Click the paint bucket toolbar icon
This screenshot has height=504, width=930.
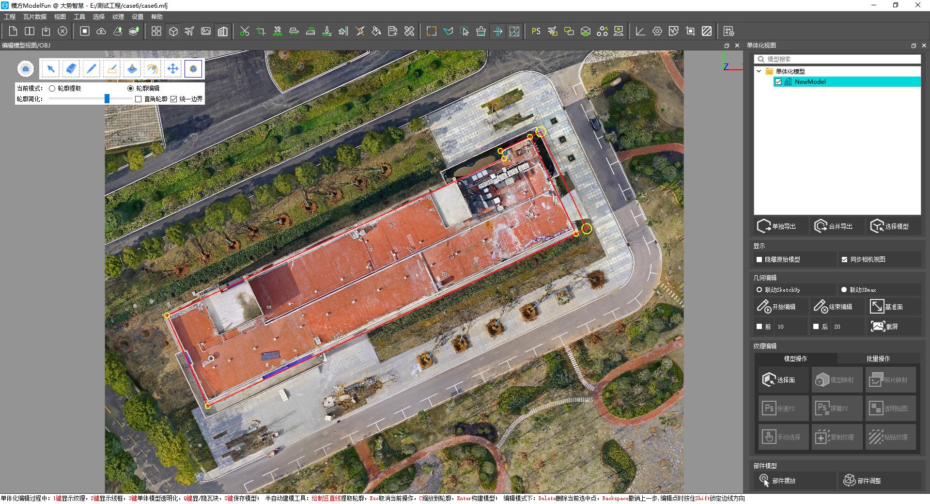click(376, 31)
